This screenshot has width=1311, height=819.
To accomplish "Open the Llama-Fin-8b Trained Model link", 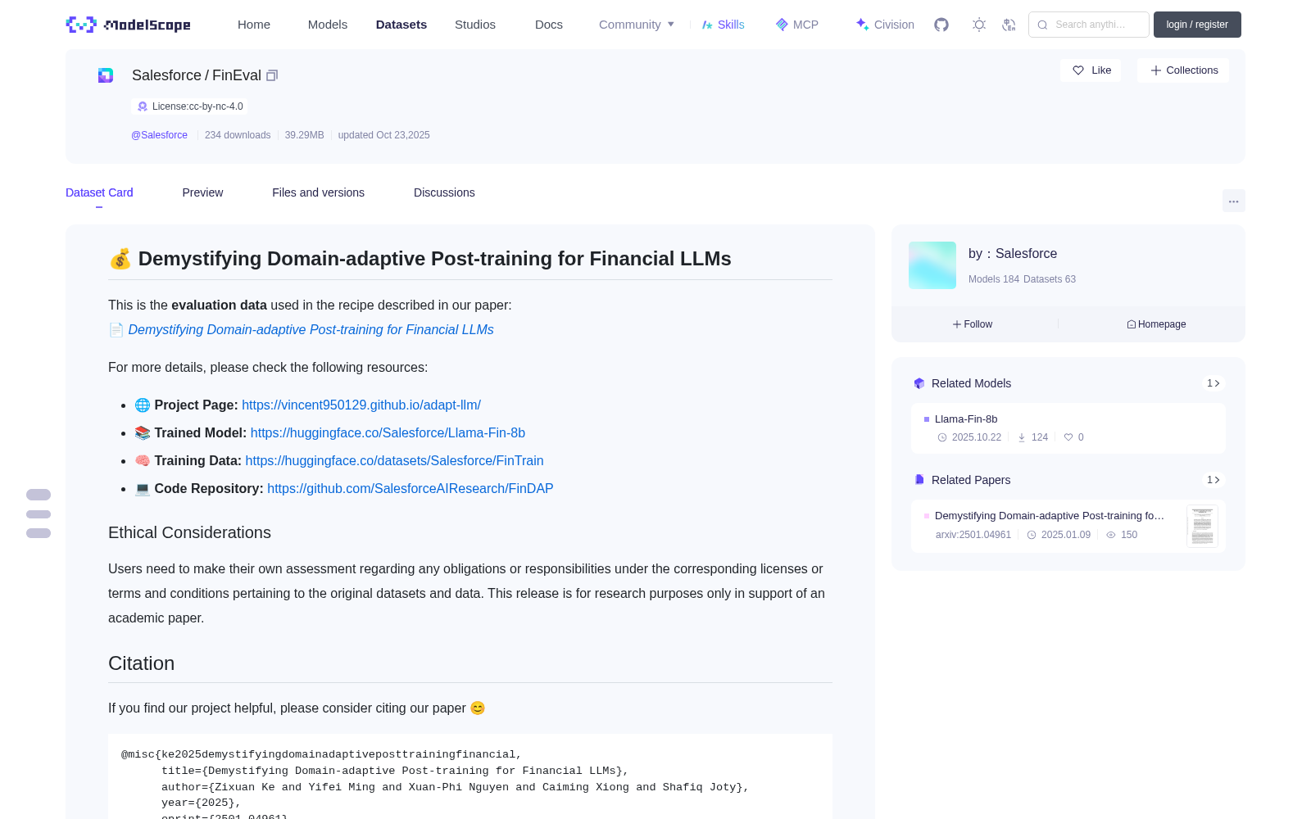I will click(x=388, y=432).
